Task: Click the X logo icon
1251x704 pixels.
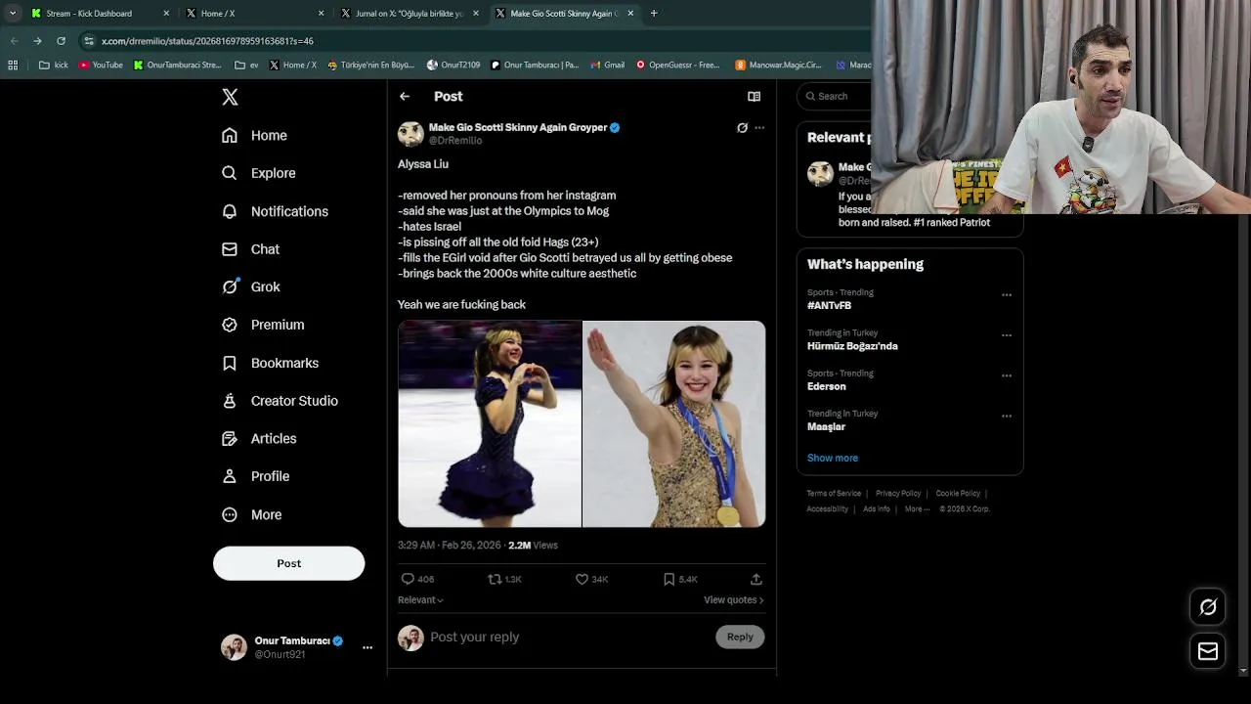Action: pyautogui.click(x=230, y=97)
